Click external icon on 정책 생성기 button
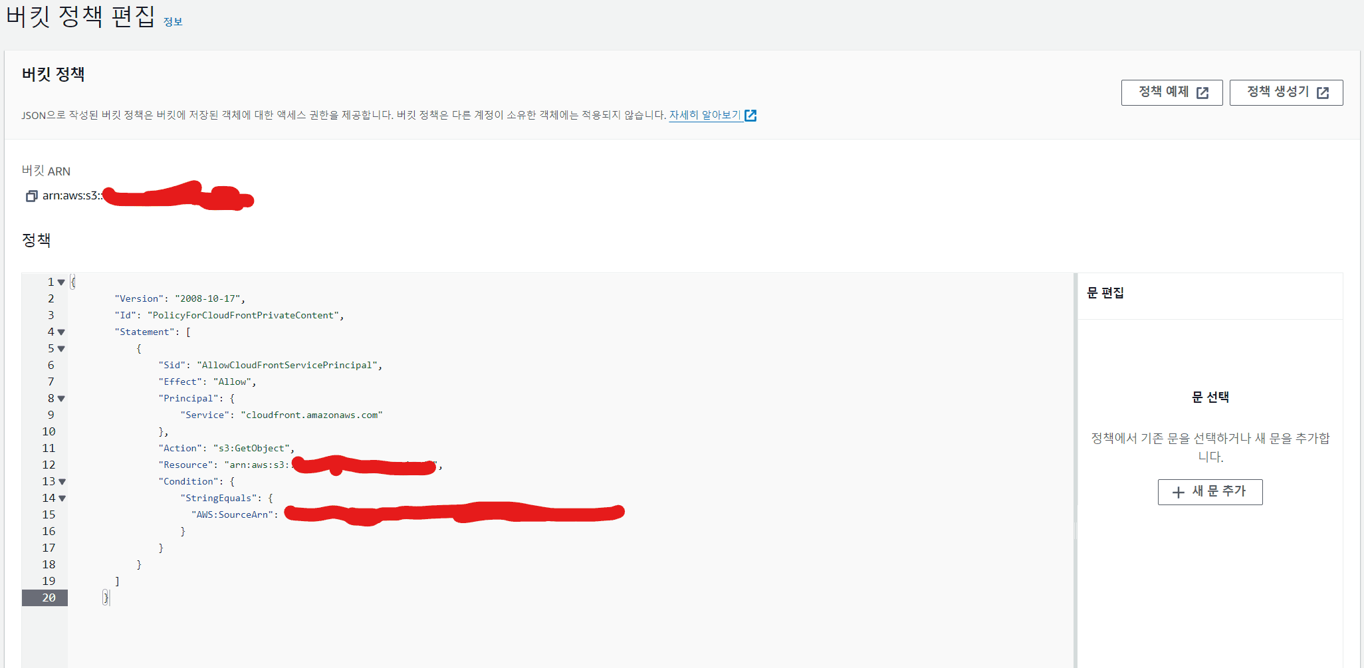This screenshot has height=668, width=1364. [1323, 93]
